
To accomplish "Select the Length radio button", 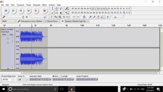I will tap(61, 76).
